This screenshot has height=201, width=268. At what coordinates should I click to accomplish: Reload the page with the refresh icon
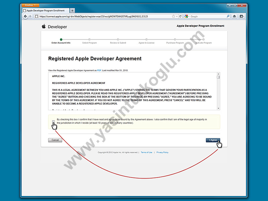(180, 16)
